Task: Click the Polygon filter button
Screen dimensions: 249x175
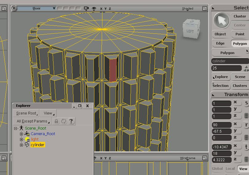Action: click(240, 44)
